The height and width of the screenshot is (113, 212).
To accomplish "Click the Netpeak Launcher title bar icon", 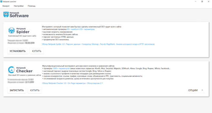I will tap(1, 2).
